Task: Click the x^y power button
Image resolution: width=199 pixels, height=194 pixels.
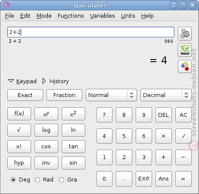Action: click(46, 114)
